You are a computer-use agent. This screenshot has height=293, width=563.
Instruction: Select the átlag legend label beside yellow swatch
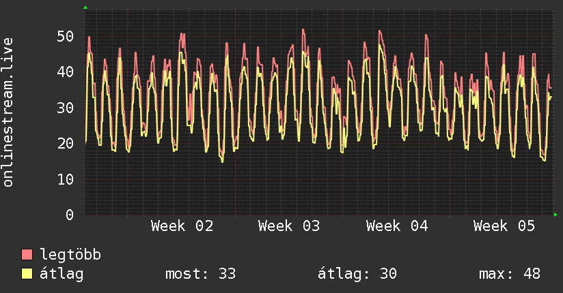pyautogui.click(x=61, y=274)
